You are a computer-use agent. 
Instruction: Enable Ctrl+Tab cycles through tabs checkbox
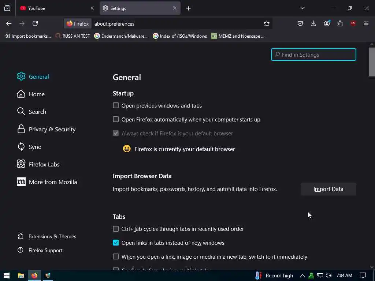click(x=116, y=229)
